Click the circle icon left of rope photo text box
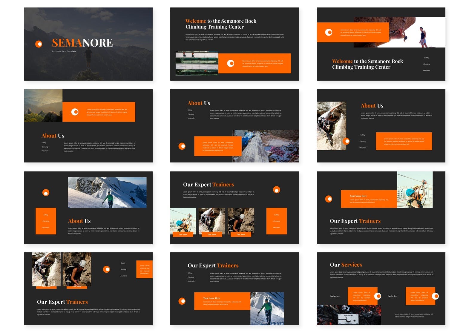This screenshot has height=333, width=466. pyautogui.click(x=182, y=146)
